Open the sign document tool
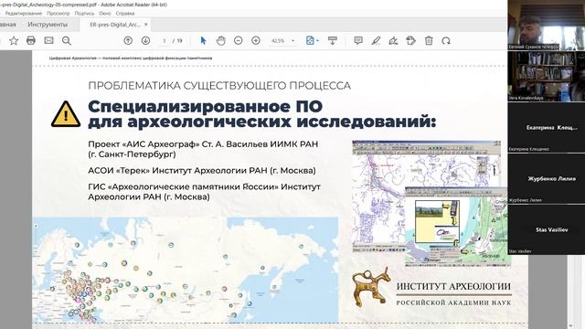The image size is (585, 329). coord(393,40)
